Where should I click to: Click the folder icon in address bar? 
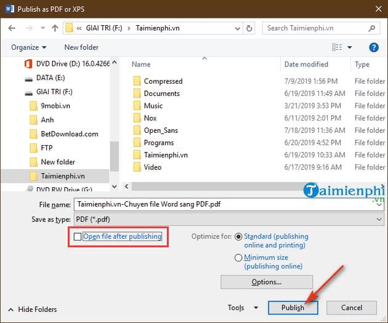click(69, 28)
